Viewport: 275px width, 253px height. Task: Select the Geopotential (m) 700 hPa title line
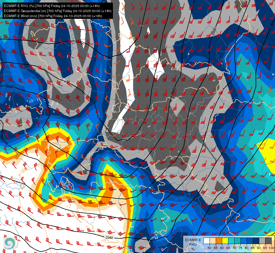click(58, 11)
